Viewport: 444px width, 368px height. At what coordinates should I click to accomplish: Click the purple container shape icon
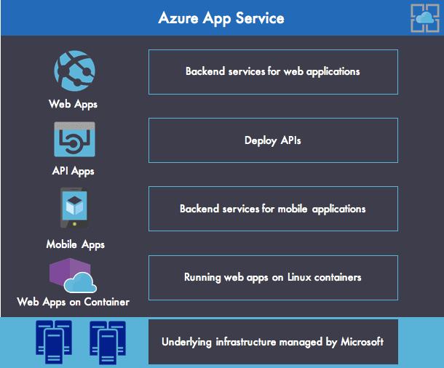point(63,273)
